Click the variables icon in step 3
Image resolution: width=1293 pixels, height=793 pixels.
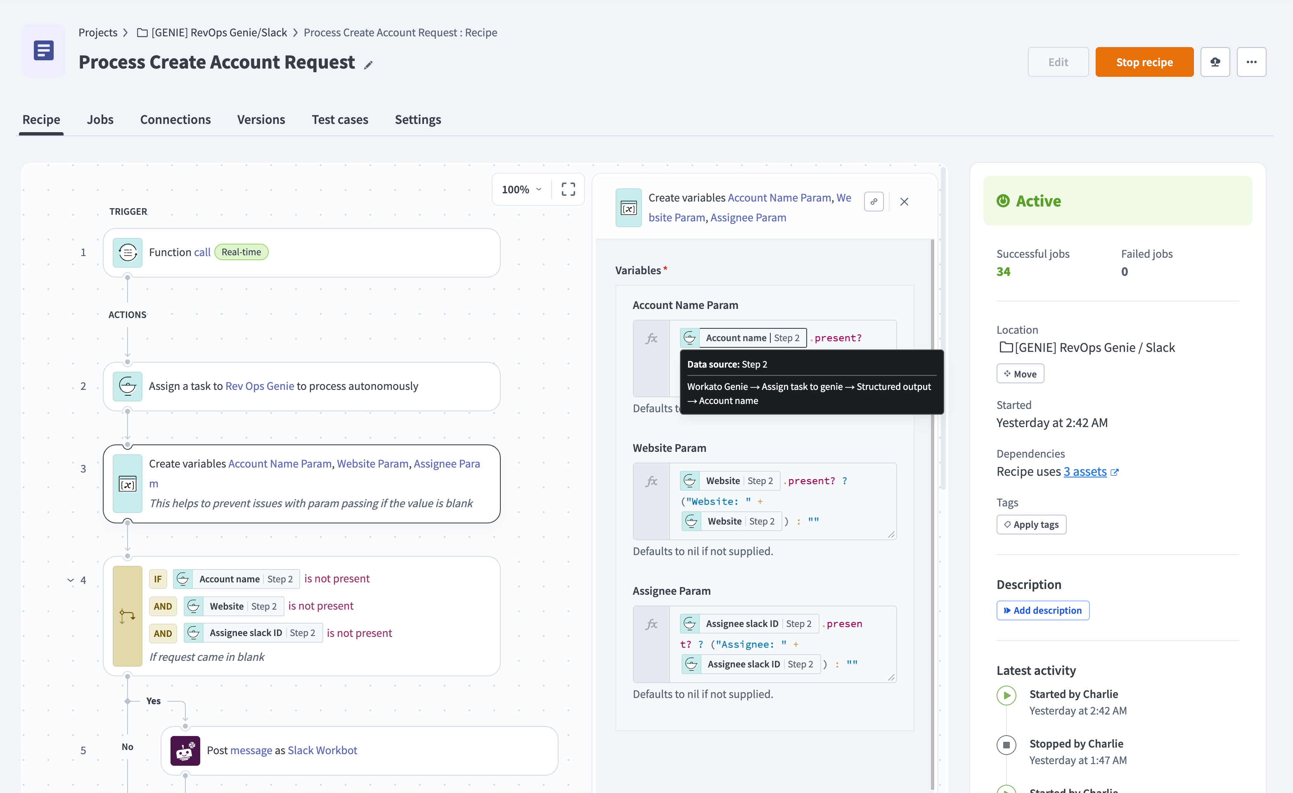pyautogui.click(x=128, y=484)
